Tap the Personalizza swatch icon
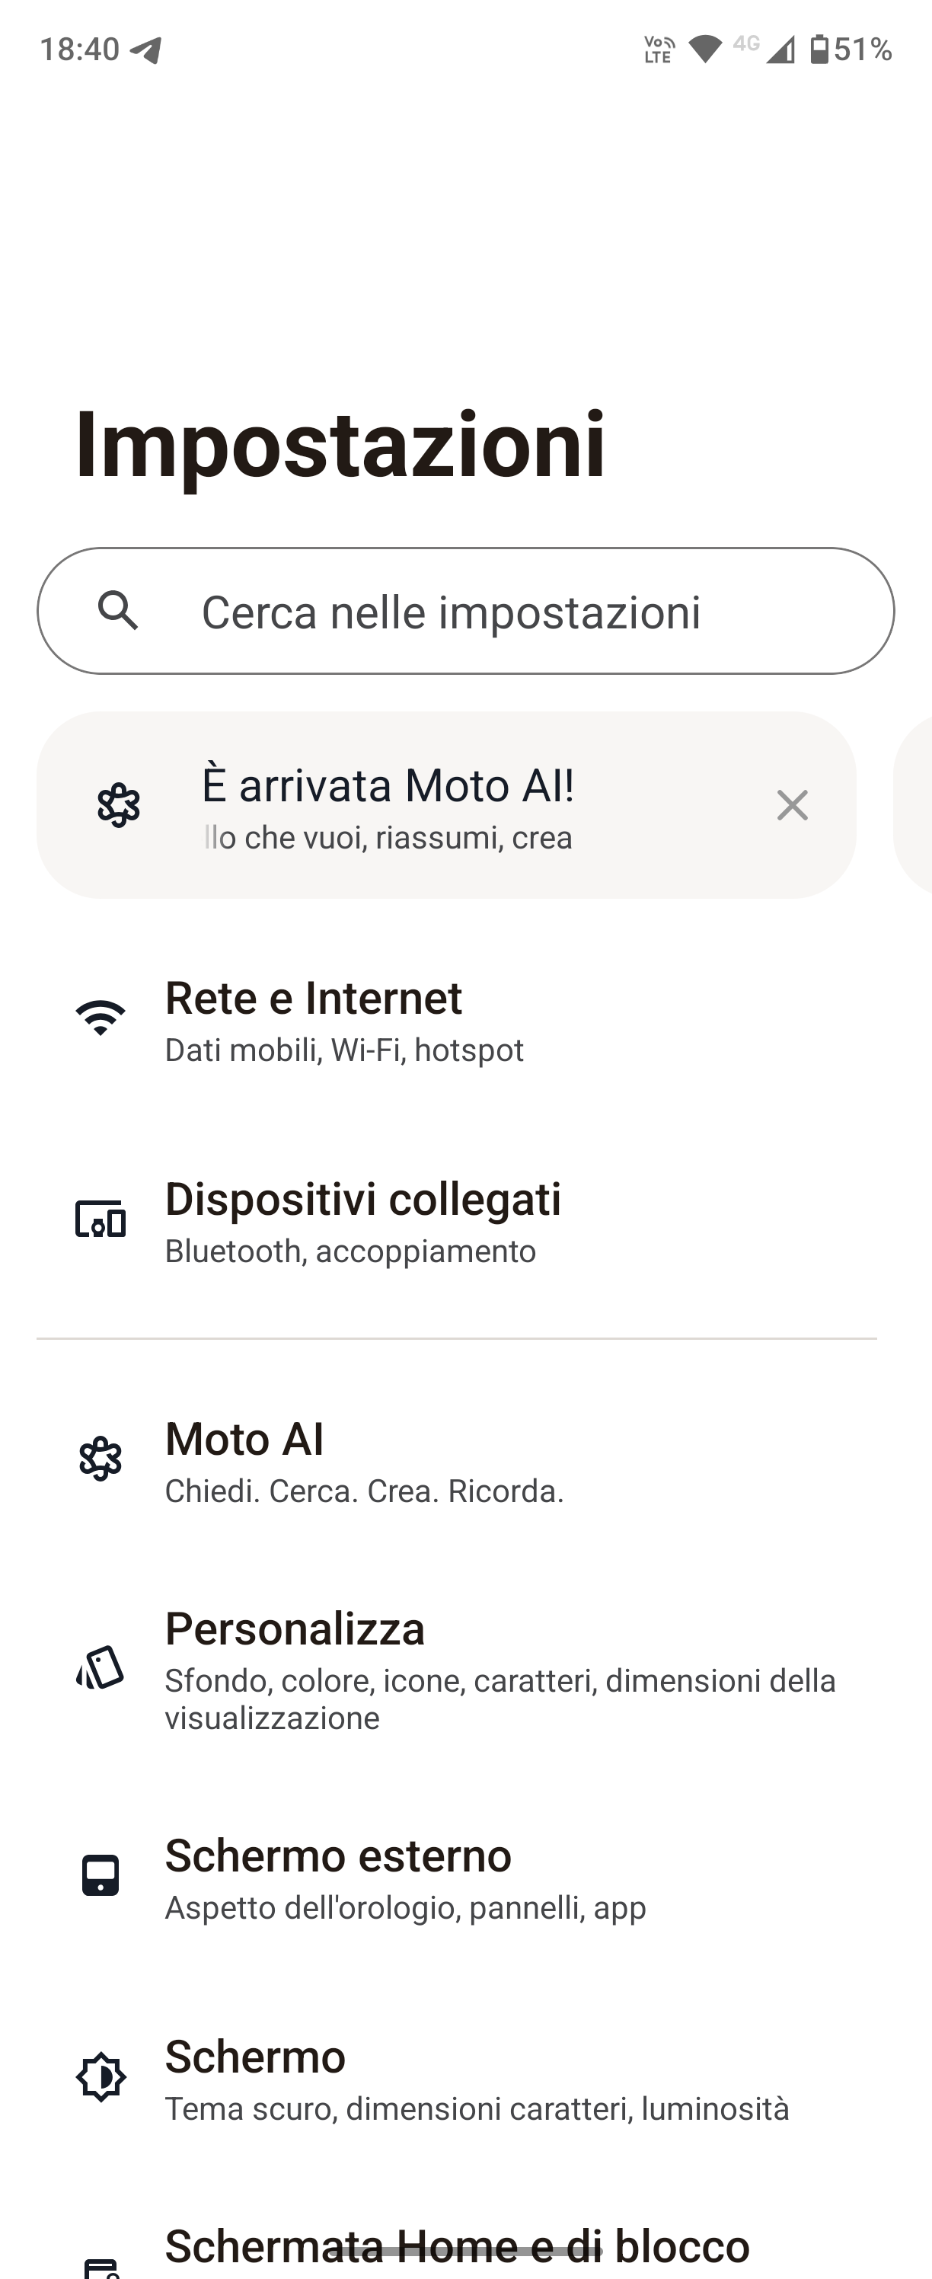The height and width of the screenshot is (2279, 932). [x=101, y=1667]
